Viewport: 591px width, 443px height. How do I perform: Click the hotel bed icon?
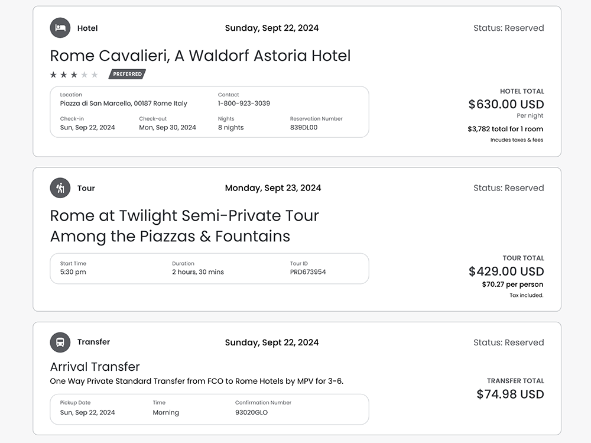(x=60, y=28)
